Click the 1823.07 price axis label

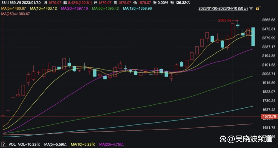tap(269, 92)
